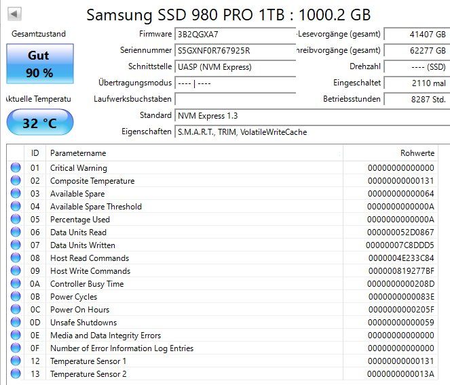Select the Data Units Read parameter name
Viewport: 450px width, 385px height.
(x=78, y=232)
